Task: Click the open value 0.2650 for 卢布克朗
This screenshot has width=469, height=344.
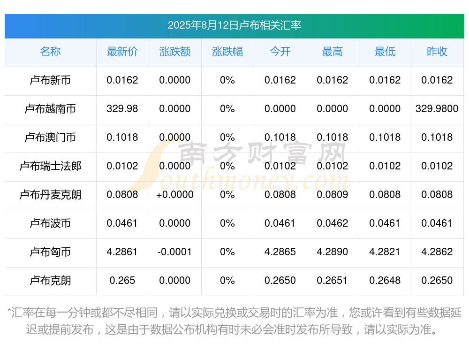Action: pos(280,281)
